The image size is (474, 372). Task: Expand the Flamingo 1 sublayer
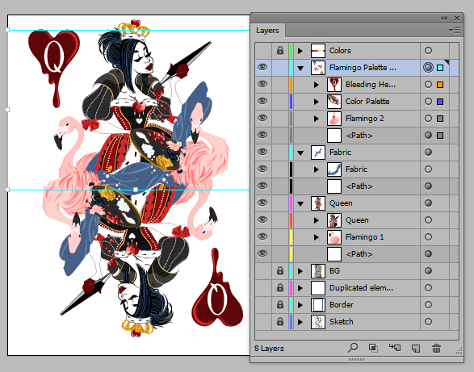pos(317,237)
